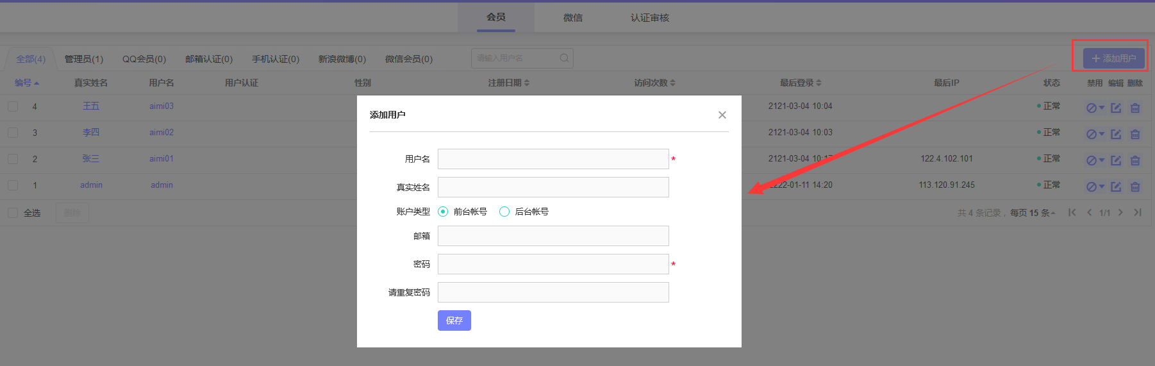The image size is (1155, 366).
Task: Sort by 注册日期 column arrows
Action: [x=527, y=83]
